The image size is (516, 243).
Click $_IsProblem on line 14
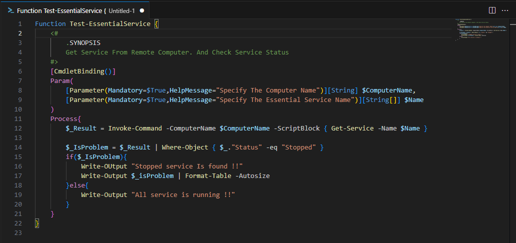[87, 147]
